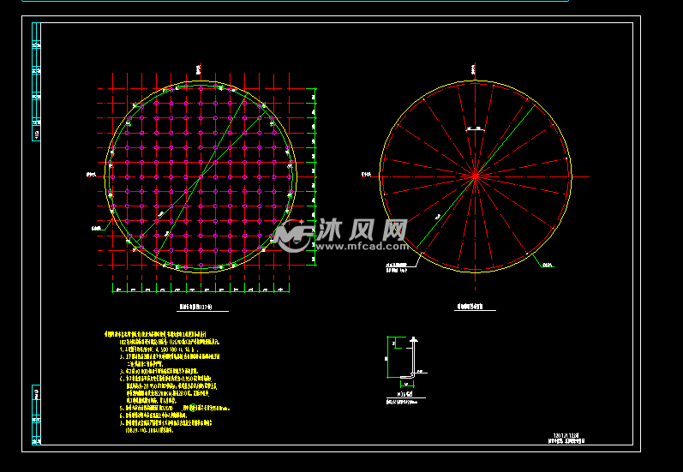The image size is (683, 472).
Task: Click the left axis label of the right circle
Action: coord(364,174)
